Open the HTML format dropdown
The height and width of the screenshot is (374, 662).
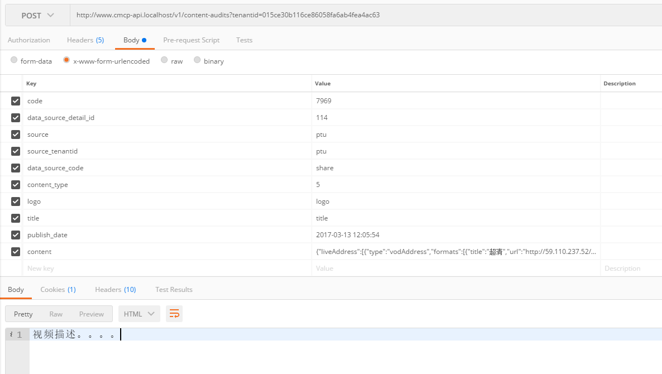point(139,314)
